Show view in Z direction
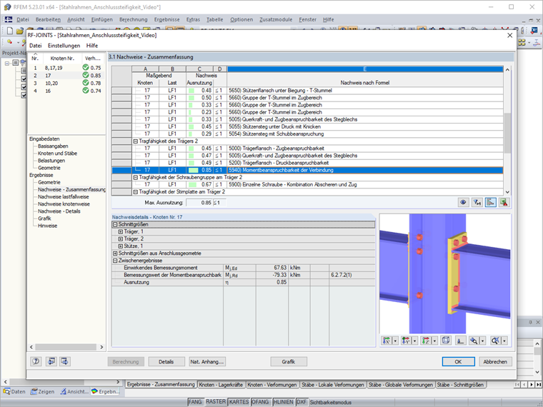The height and width of the screenshot is (407, 543). (426, 341)
